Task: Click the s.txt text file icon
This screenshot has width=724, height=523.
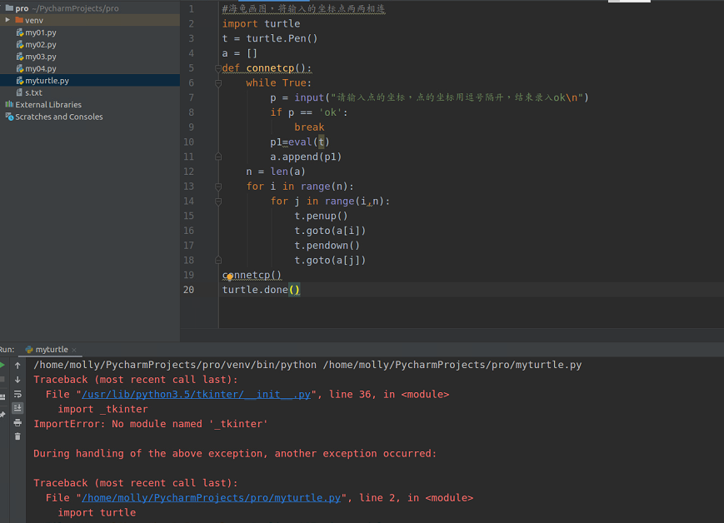Action: pyautogui.click(x=19, y=92)
